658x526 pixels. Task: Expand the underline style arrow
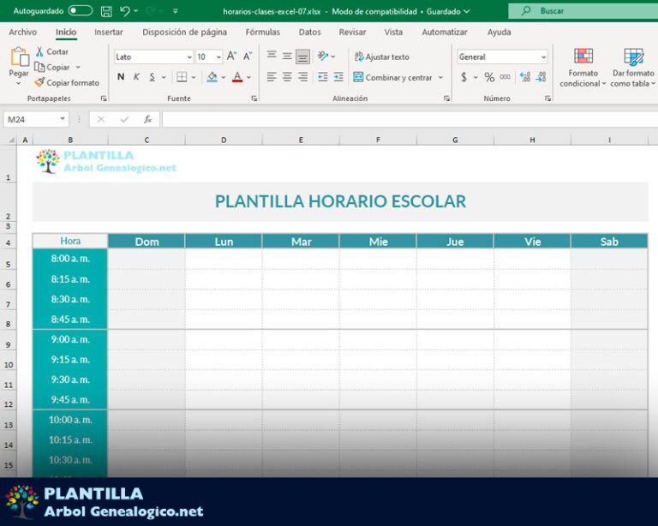164,77
